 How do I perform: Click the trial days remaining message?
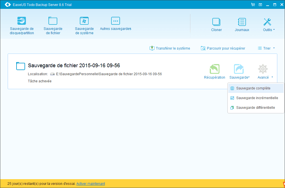(41, 184)
